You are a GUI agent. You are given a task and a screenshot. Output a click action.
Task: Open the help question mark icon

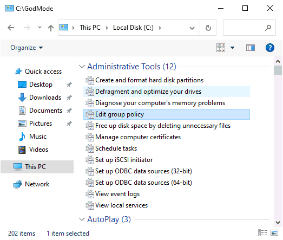coord(270,48)
